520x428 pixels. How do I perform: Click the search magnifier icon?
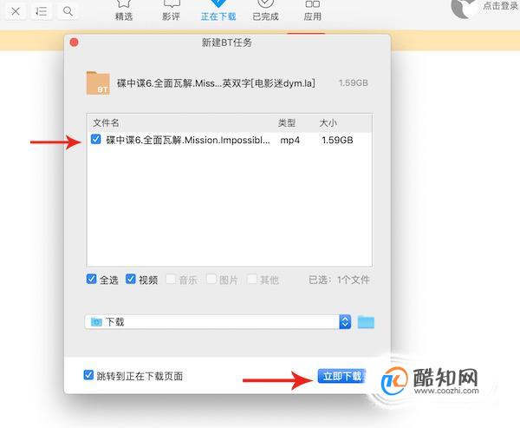[68, 11]
